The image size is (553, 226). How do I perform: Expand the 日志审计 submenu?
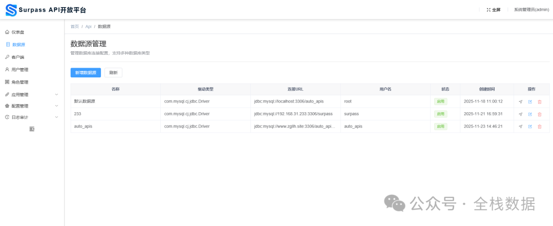click(32, 117)
